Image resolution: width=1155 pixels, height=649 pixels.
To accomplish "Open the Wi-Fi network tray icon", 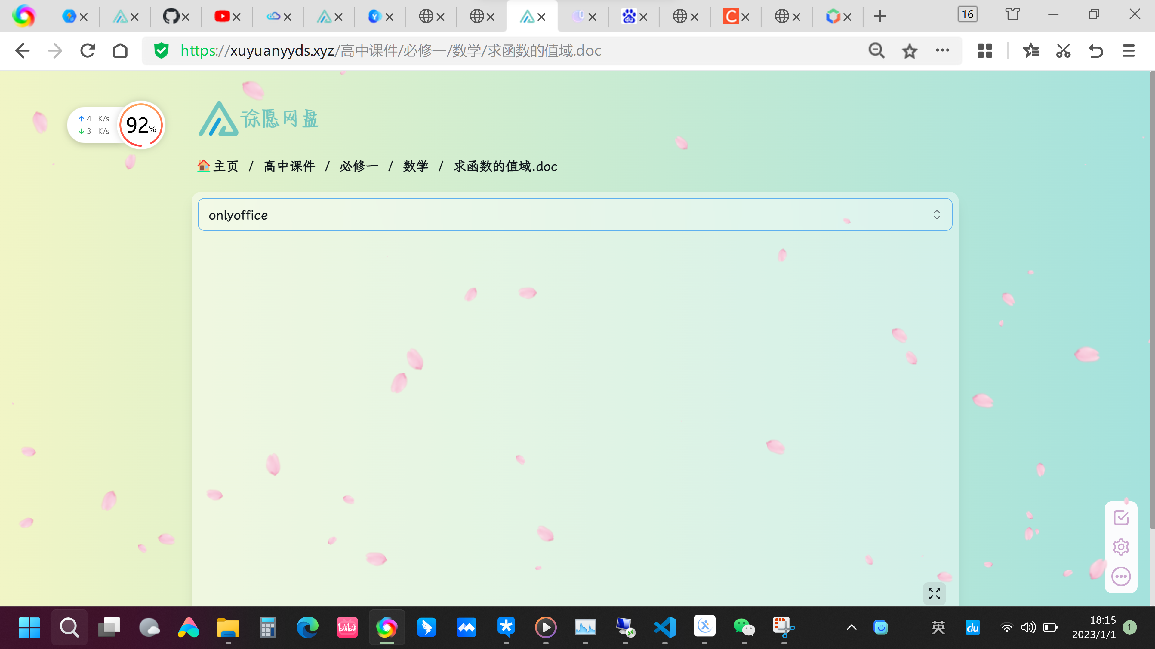I will tap(1007, 627).
